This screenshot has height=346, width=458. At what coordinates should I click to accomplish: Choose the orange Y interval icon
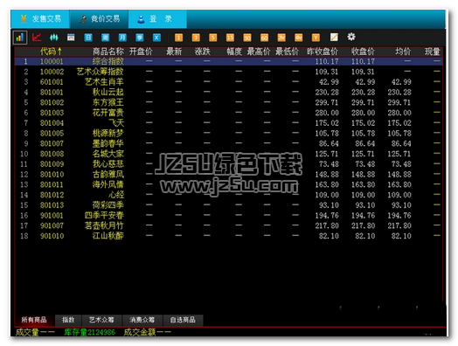[316, 38]
